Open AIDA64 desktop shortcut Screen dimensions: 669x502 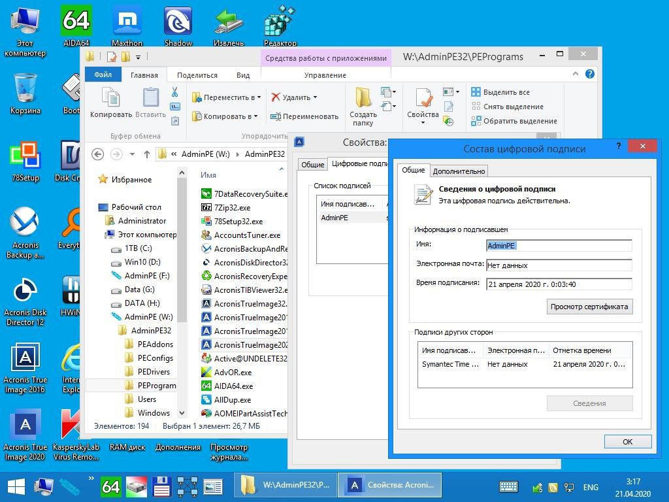76,25
